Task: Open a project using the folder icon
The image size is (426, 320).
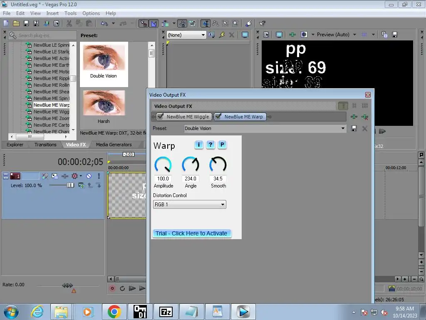Action: [16, 24]
